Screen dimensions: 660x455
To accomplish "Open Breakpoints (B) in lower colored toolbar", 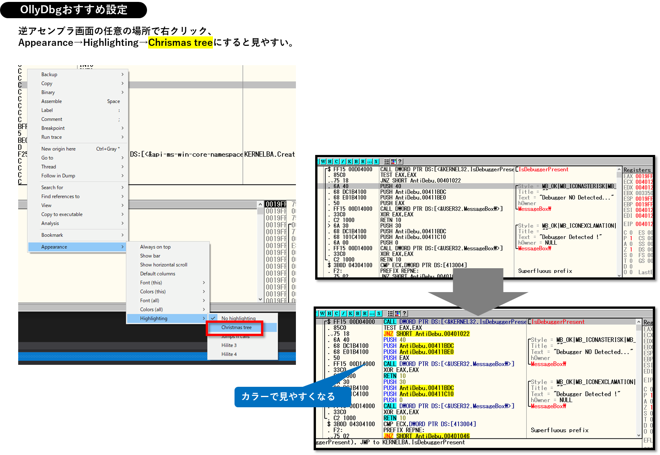I will pyautogui.click(x=358, y=313).
